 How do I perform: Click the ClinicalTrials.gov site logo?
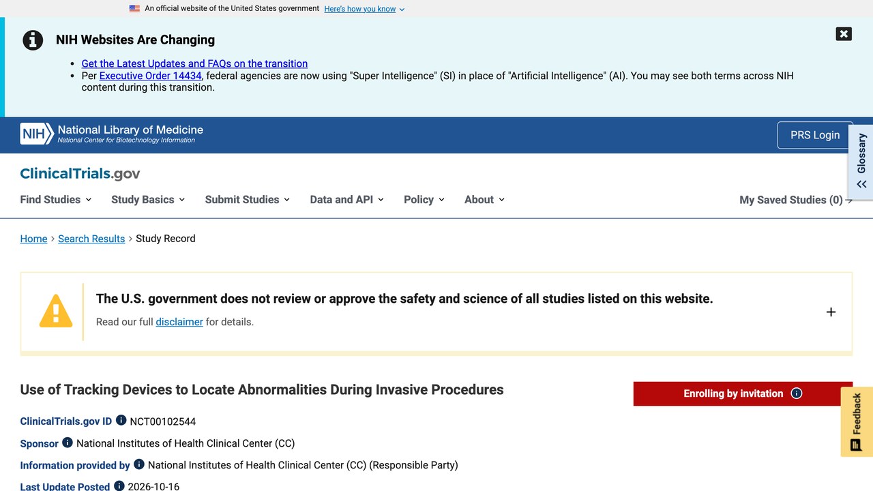click(80, 173)
